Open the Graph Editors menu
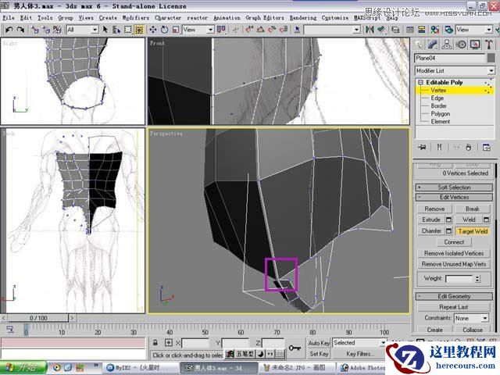 265,17
